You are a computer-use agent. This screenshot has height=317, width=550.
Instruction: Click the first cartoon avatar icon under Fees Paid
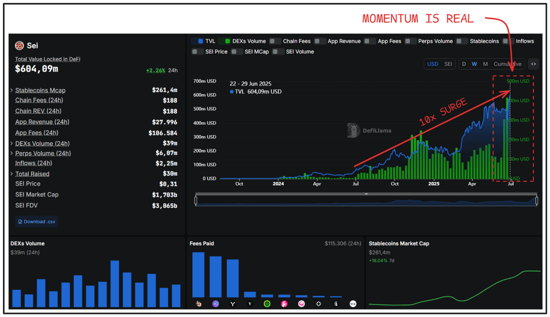[198, 304]
